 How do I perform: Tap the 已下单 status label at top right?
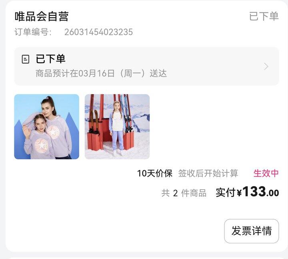click(x=264, y=16)
